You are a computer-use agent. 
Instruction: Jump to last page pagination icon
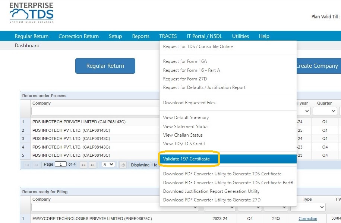click(x=92, y=165)
